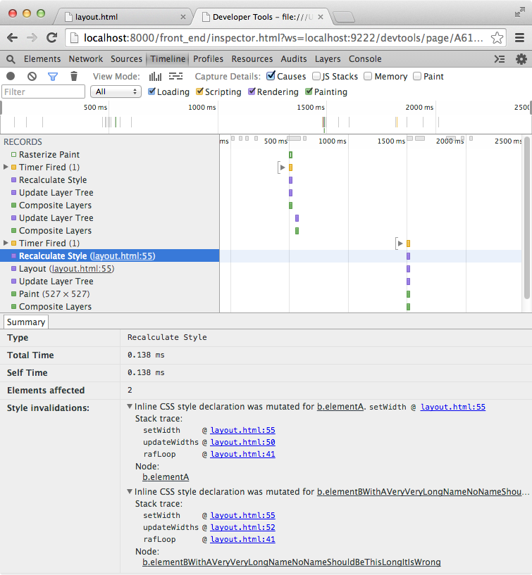Click the clear recording icon

point(32,77)
